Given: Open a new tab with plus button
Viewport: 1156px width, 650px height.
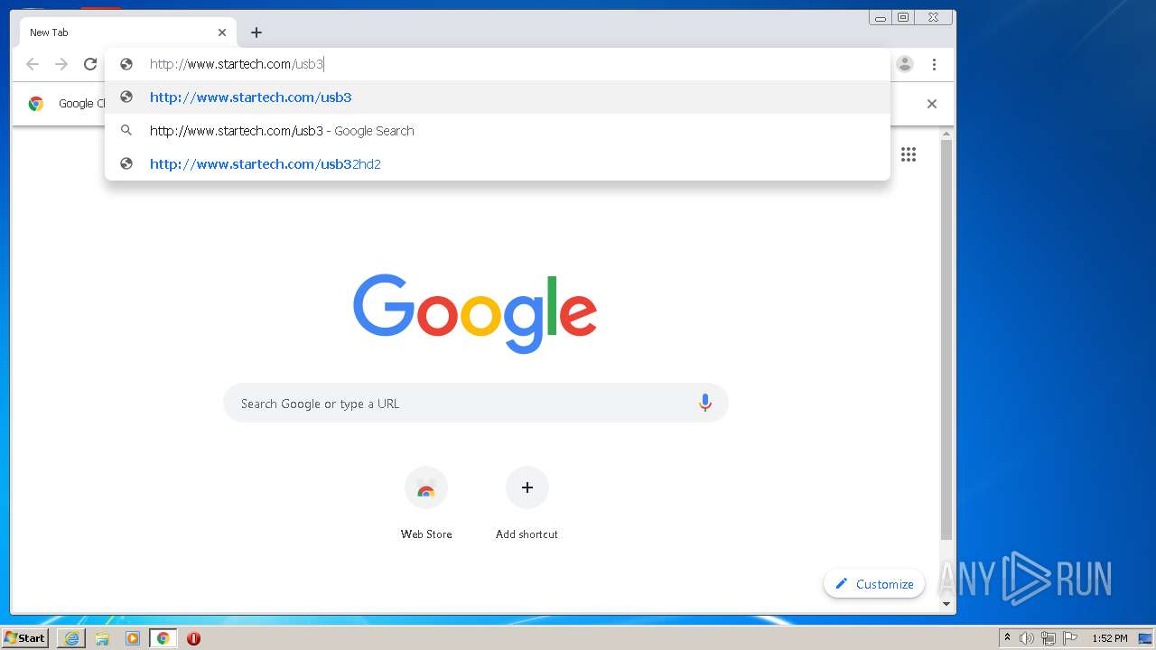Looking at the screenshot, I should point(256,32).
